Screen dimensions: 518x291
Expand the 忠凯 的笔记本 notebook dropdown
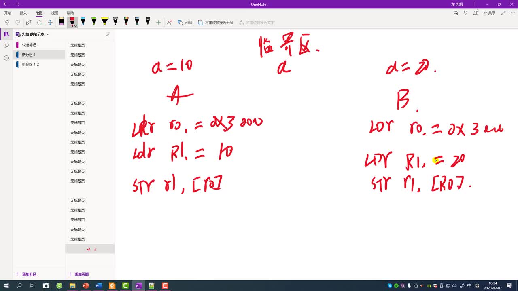pos(32,34)
